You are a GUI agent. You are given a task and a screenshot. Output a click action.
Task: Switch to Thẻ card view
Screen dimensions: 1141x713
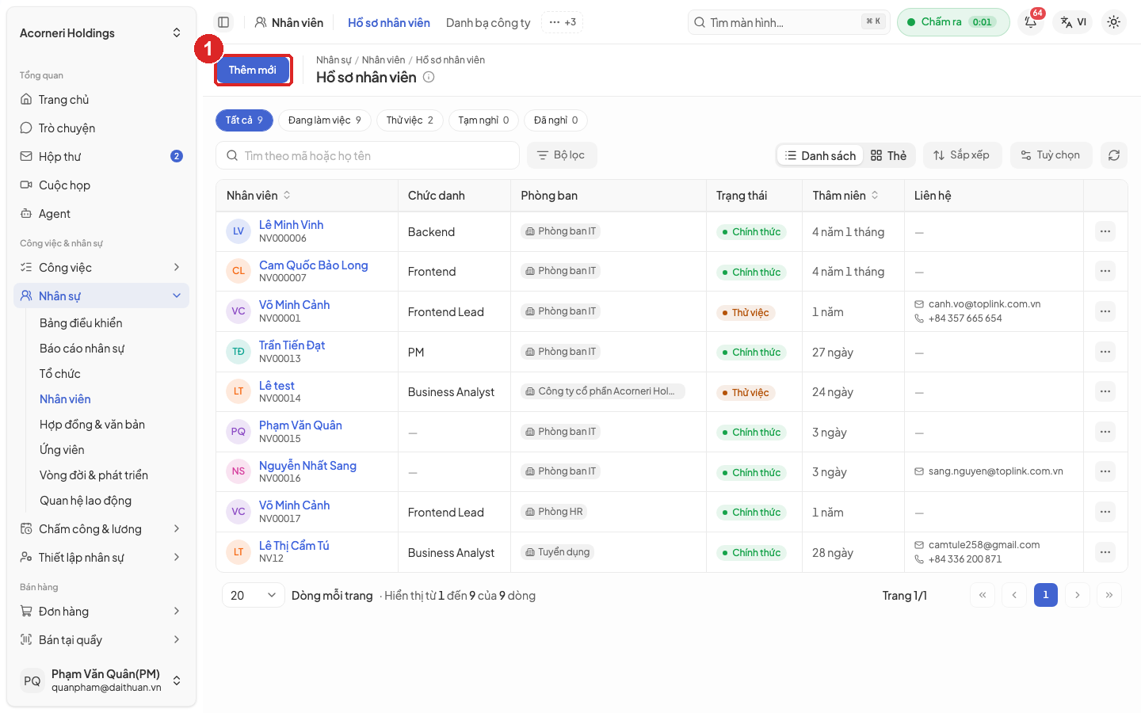(888, 155)
